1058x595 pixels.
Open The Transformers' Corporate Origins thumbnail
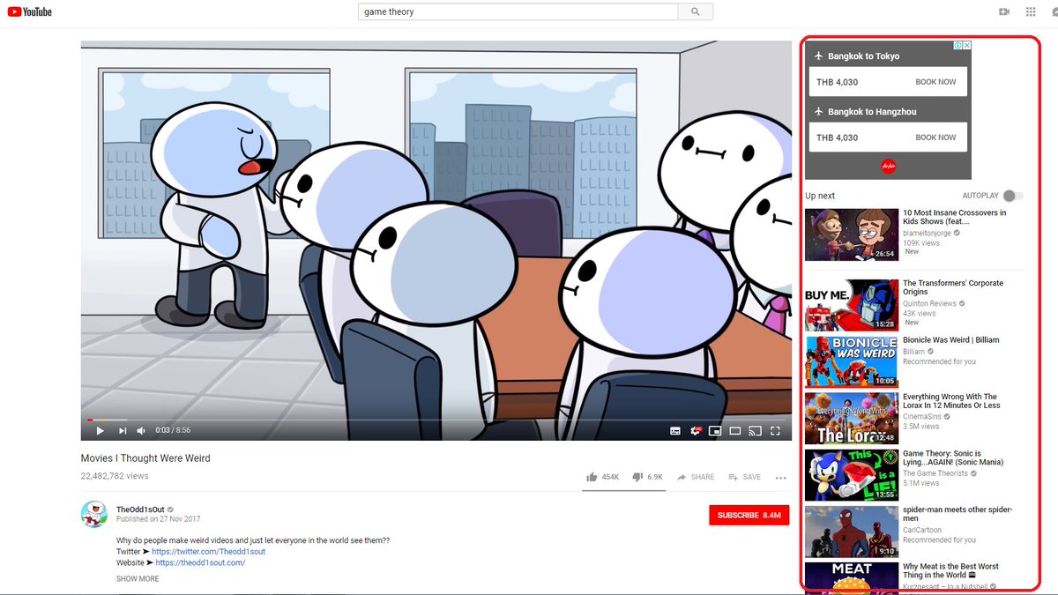coord(852,305)
